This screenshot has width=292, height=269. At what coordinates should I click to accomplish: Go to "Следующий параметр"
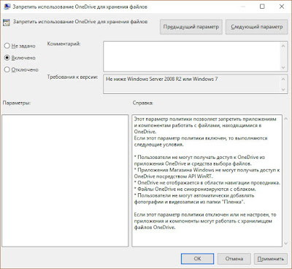256,27
